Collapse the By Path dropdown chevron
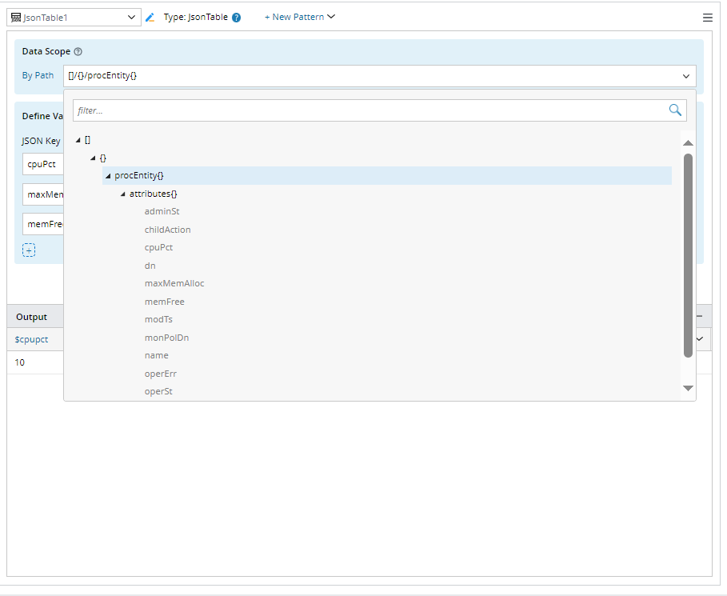 point(685,76)
